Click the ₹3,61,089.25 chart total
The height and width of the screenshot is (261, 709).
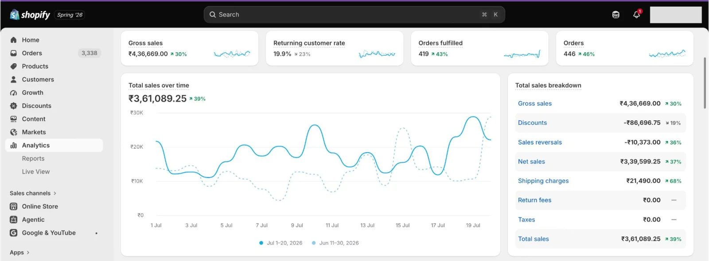click(x=157, y=99)
